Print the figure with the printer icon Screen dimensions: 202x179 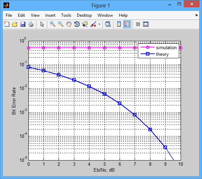pos(31,24)
